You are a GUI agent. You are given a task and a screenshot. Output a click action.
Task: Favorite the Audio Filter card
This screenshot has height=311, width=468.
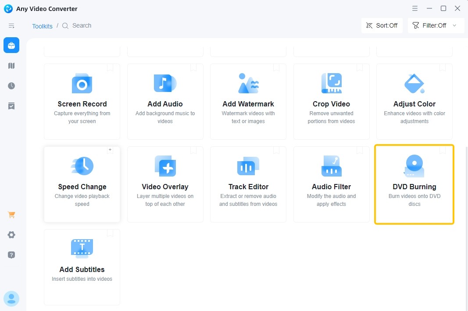pyautogui.click(x=360, y=150)
